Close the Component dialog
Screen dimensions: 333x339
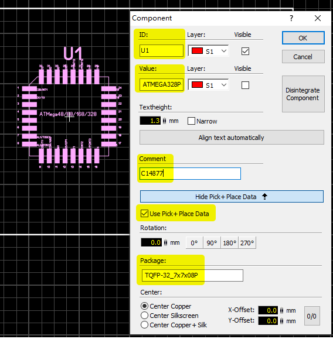[x=318, y=18]
